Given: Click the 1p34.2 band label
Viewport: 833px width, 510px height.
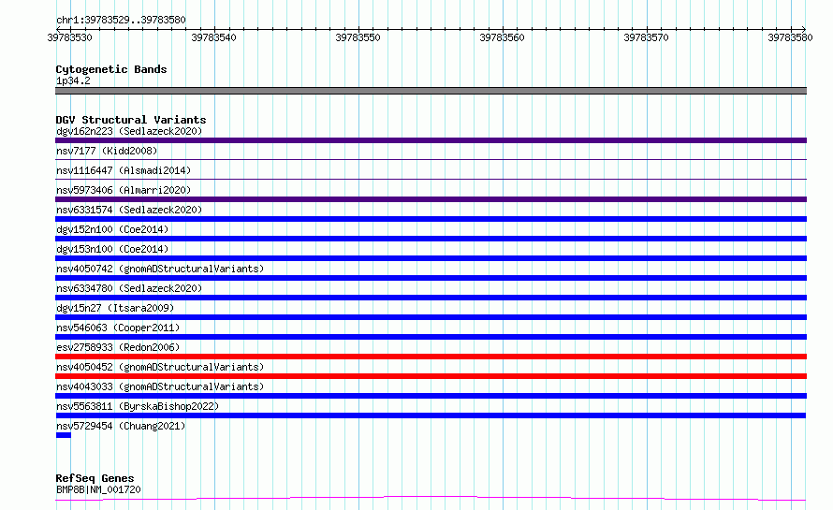Looking at the screenshot, I should 73,80.
